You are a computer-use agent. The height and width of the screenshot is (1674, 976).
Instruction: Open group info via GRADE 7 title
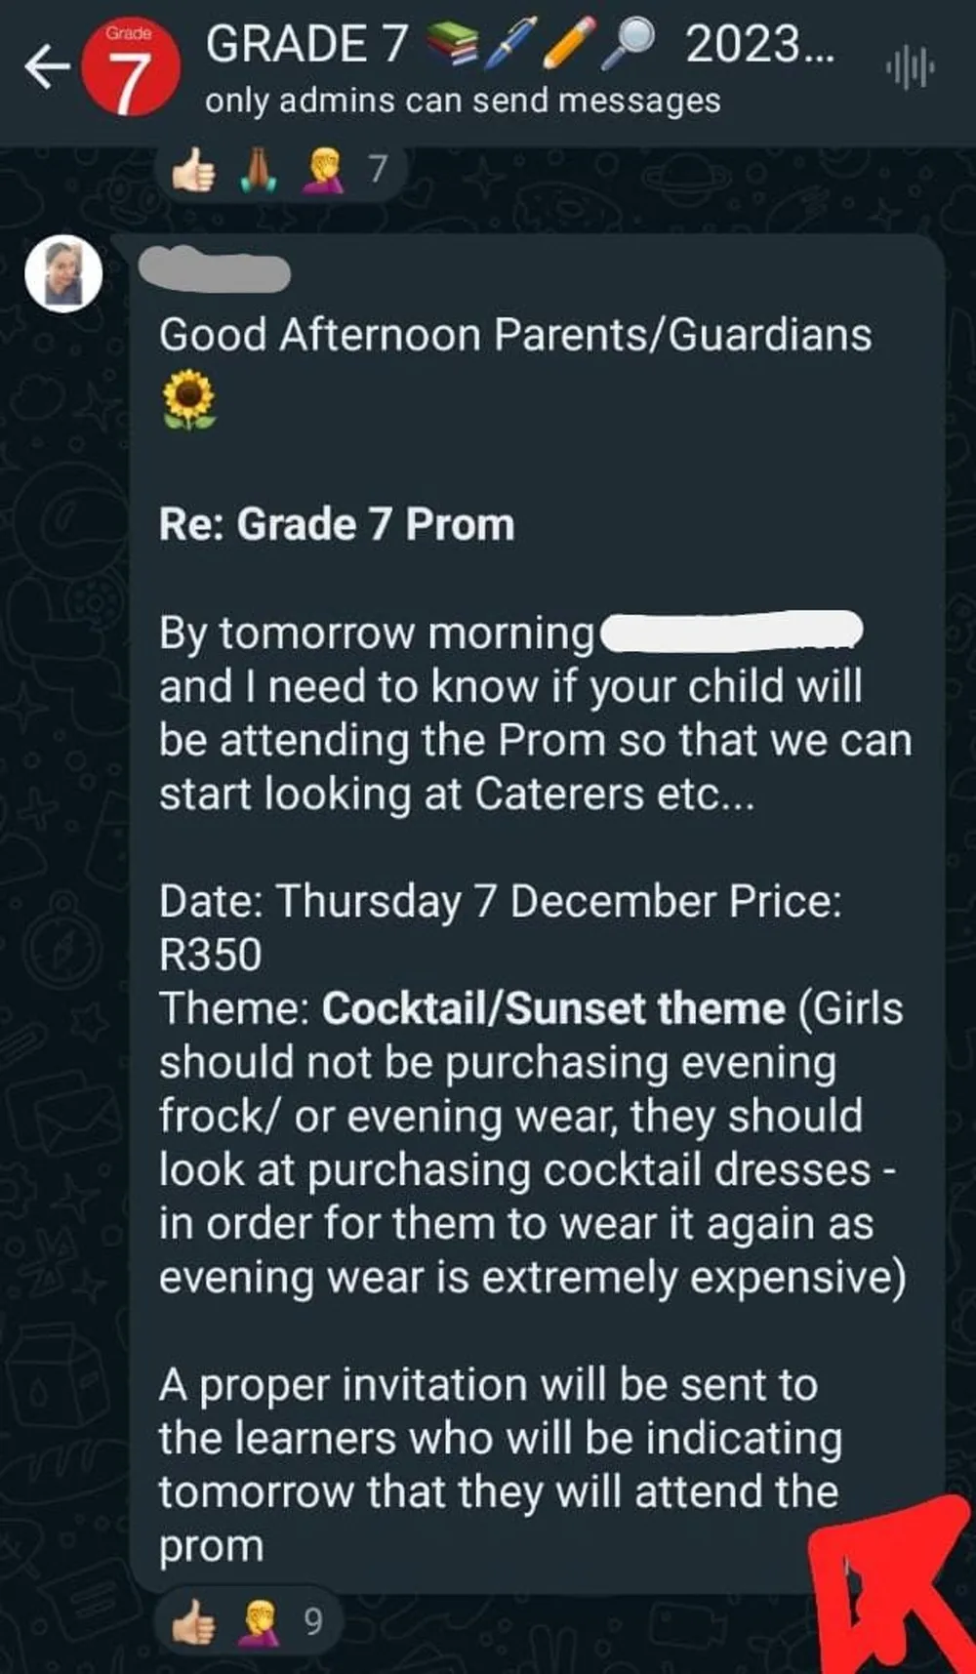coord(306,45)
